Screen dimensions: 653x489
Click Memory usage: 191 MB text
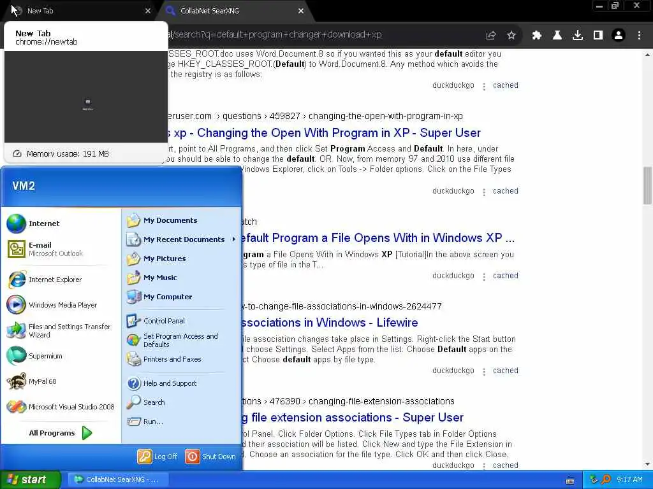point(68,154)
